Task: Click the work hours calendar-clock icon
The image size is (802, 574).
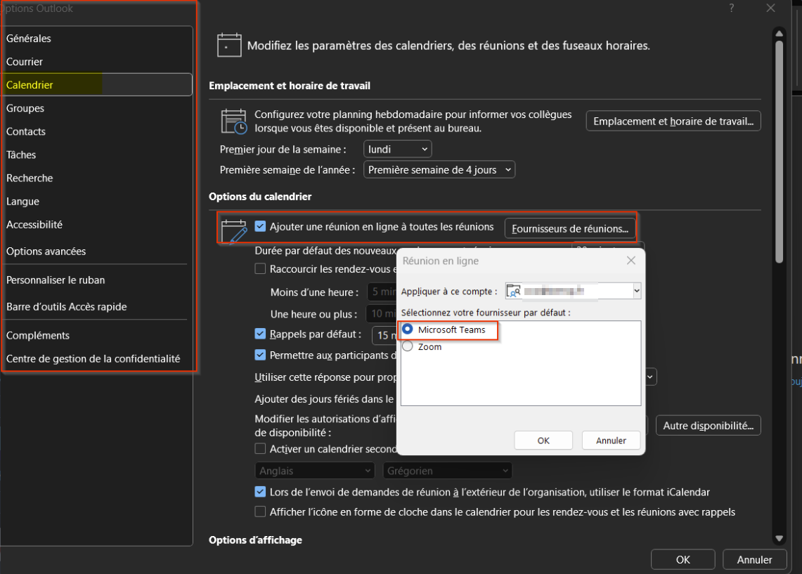Action: [x=234, y=122]
